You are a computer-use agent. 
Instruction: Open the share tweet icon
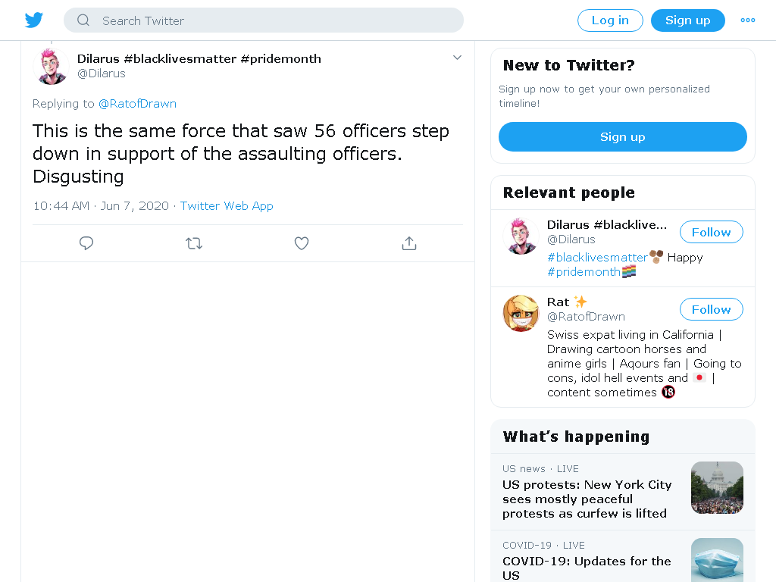(408, 243)
